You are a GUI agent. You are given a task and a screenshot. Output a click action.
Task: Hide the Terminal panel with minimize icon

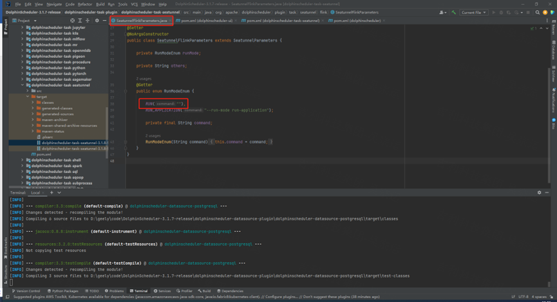(x=546, y=192)
